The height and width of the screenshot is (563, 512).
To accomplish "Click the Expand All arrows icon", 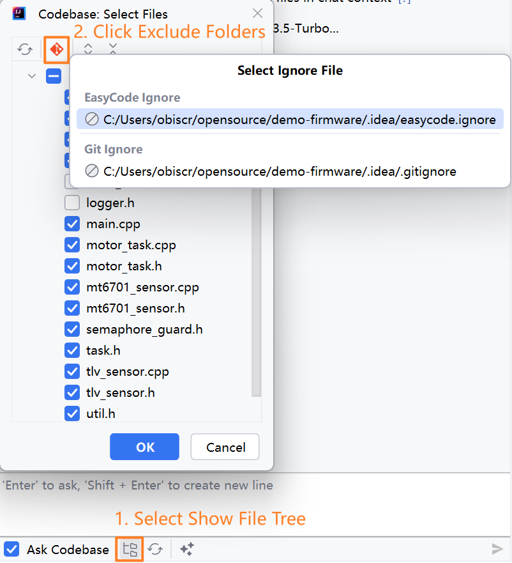I will click(x=88, y=49).
